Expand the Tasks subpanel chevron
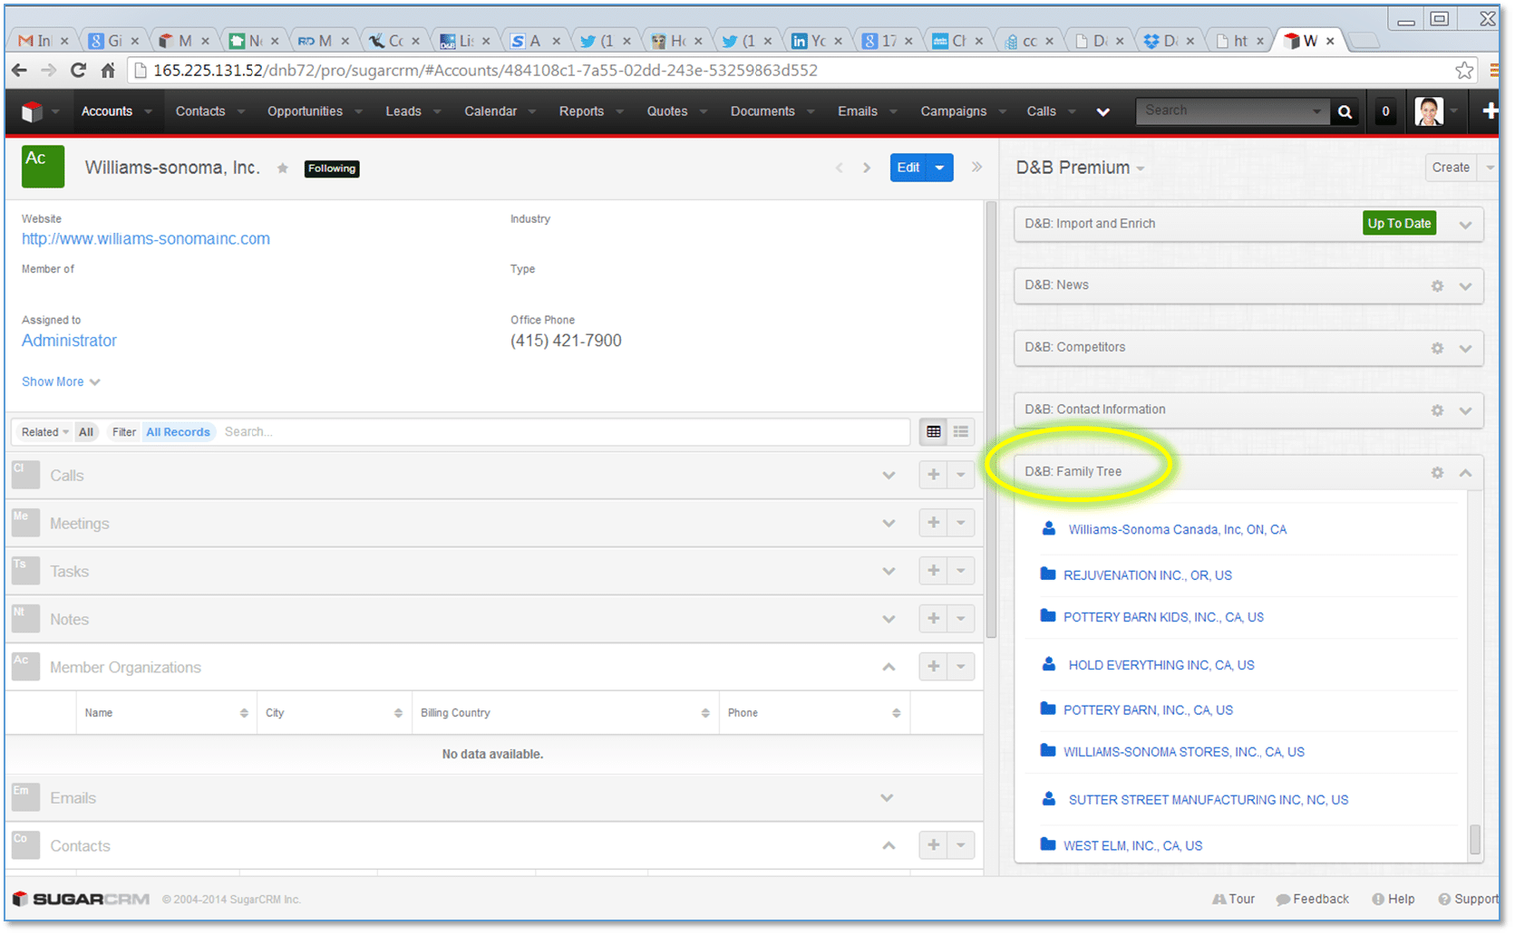 tap(889, 572)
